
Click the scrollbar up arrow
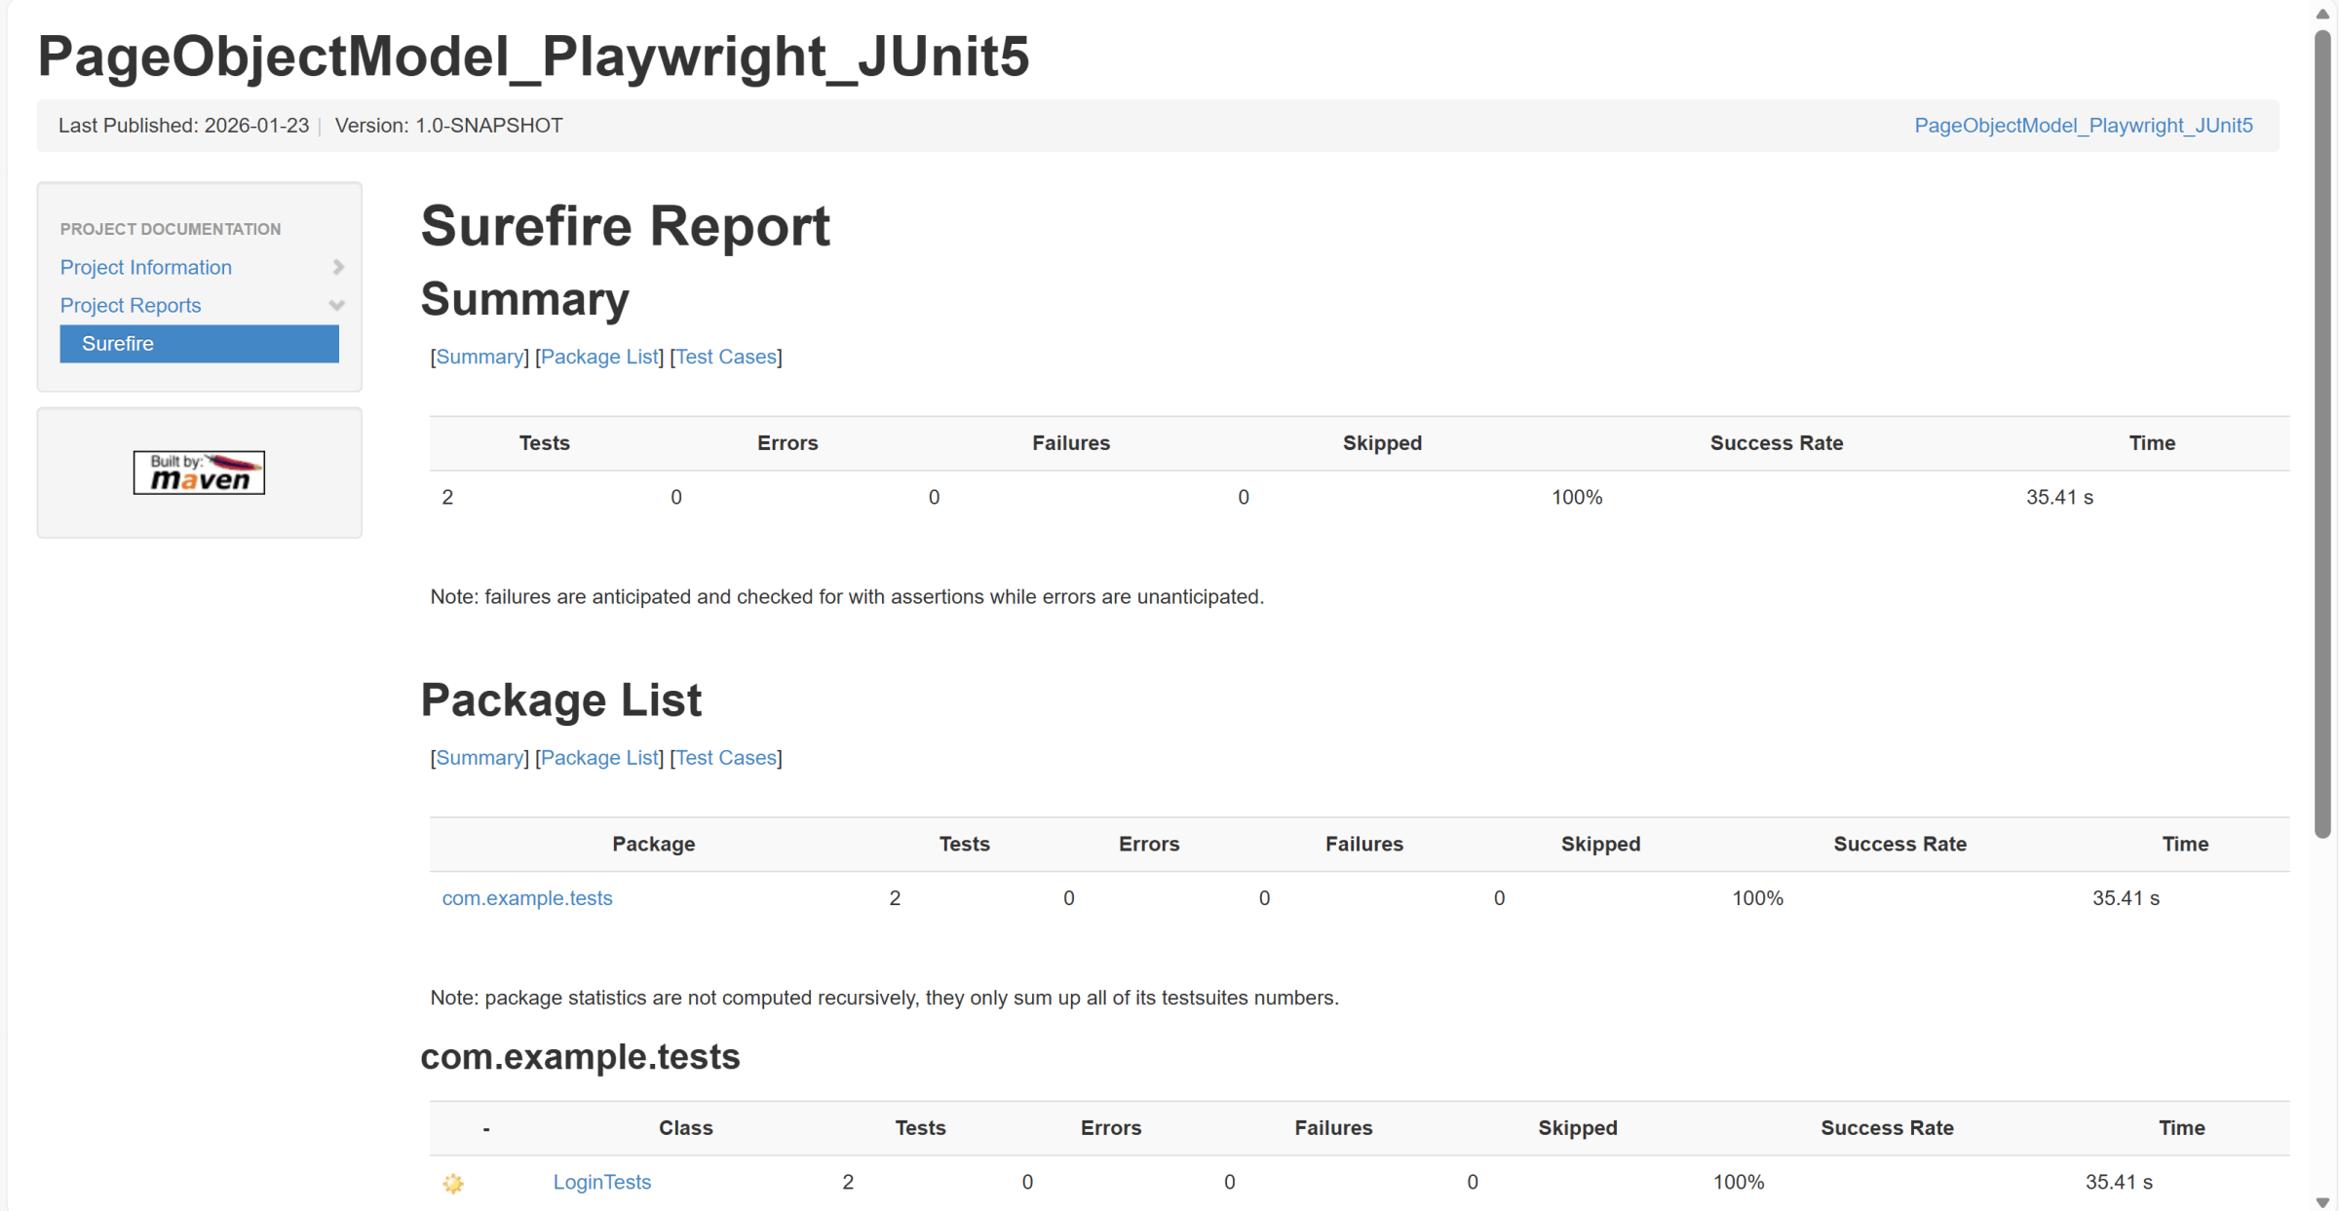tap(2323, 13)
